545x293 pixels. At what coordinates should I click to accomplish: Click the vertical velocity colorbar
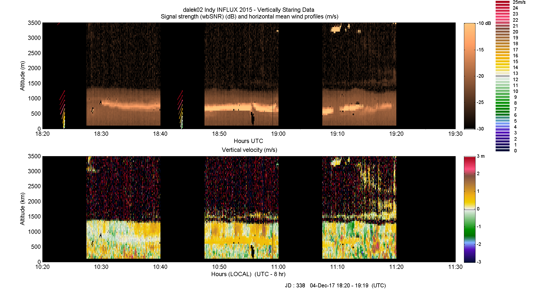[470, 209]
